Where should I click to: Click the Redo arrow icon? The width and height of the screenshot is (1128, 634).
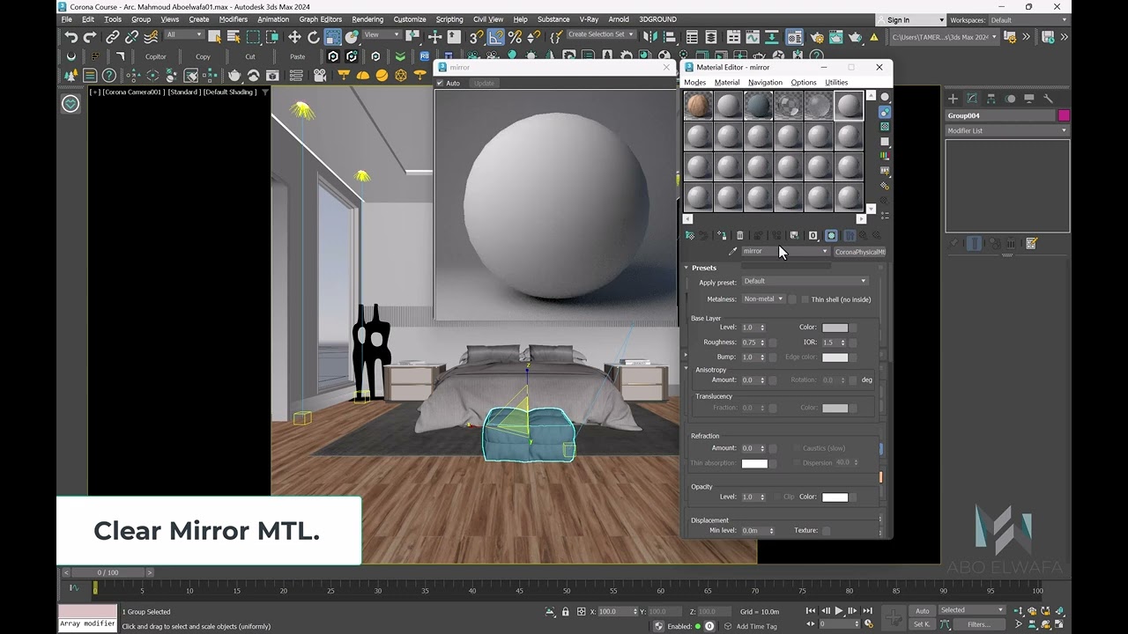[90, 37]
